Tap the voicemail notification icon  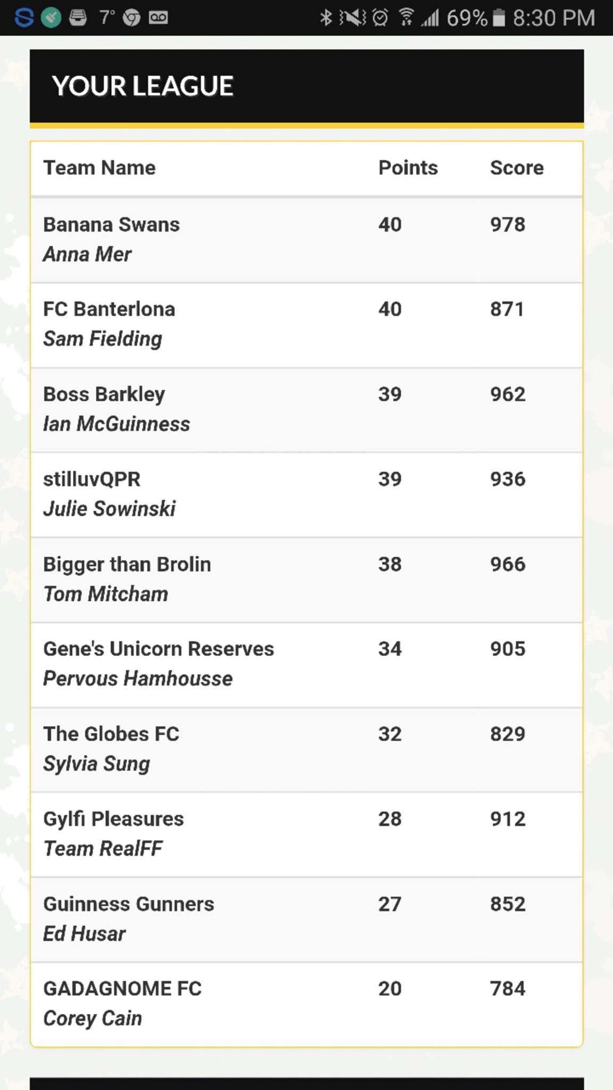pyautogui.click(x=158, y=18)
